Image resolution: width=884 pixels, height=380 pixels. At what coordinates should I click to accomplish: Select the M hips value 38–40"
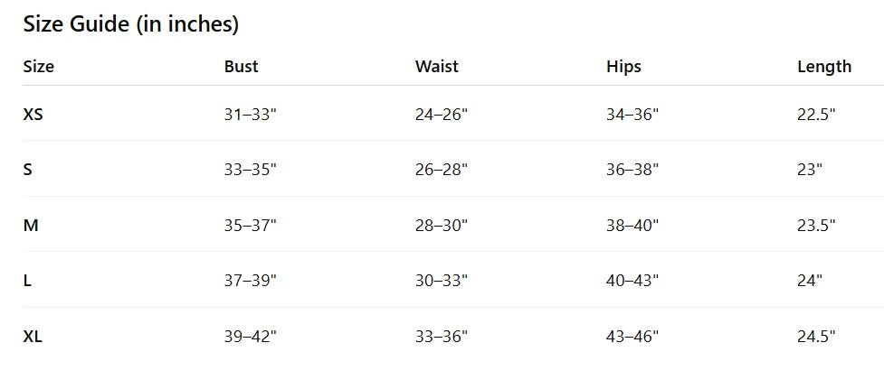(x=632, y=225)
